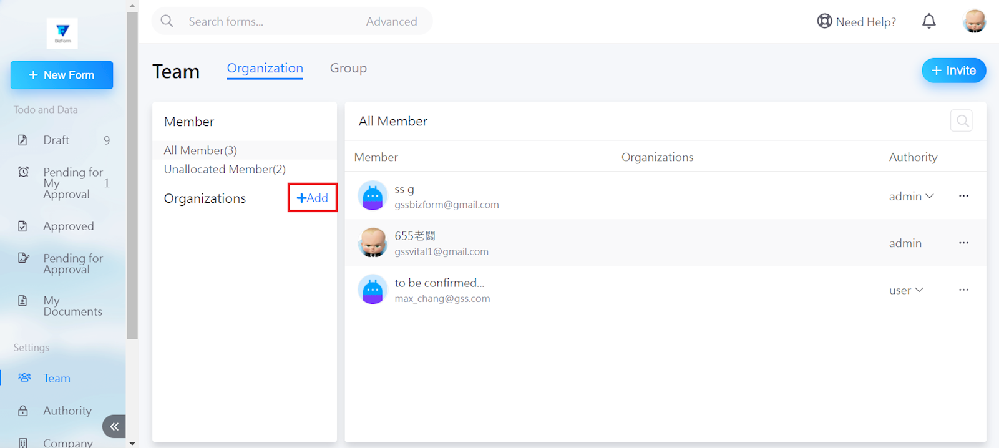This screenshot has width=999, height=448.
Task: Select the Organization tab
Action: (x=265, y=68)
